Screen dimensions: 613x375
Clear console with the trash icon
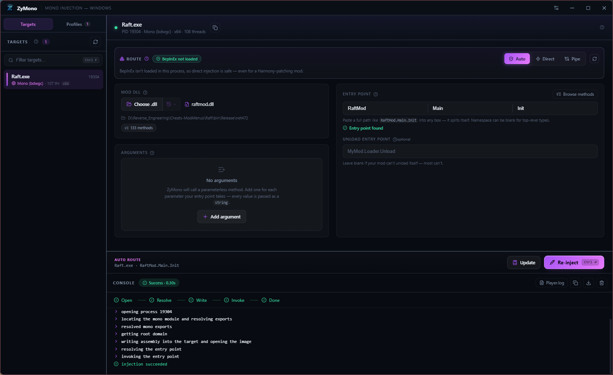(602, 283)
